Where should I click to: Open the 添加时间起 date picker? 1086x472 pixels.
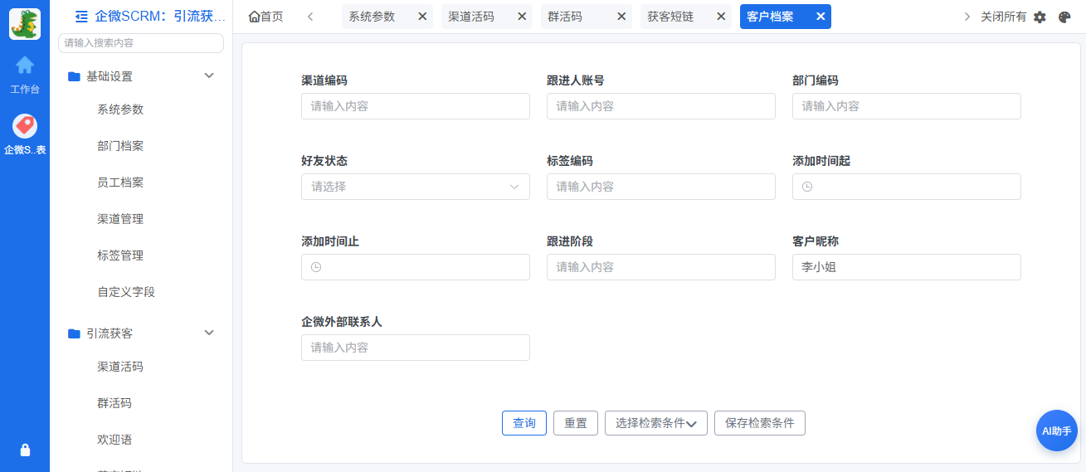(907, 187)
